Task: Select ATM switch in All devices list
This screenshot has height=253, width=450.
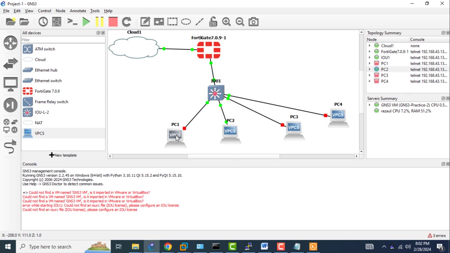Action: 63,49
